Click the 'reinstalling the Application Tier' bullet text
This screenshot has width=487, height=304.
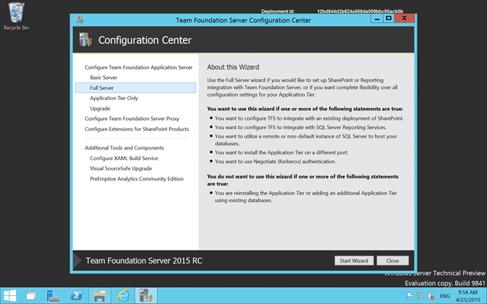coord(306,197)
